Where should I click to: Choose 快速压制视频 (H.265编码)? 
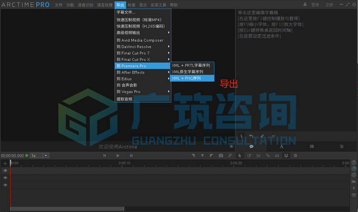point(143,26)
